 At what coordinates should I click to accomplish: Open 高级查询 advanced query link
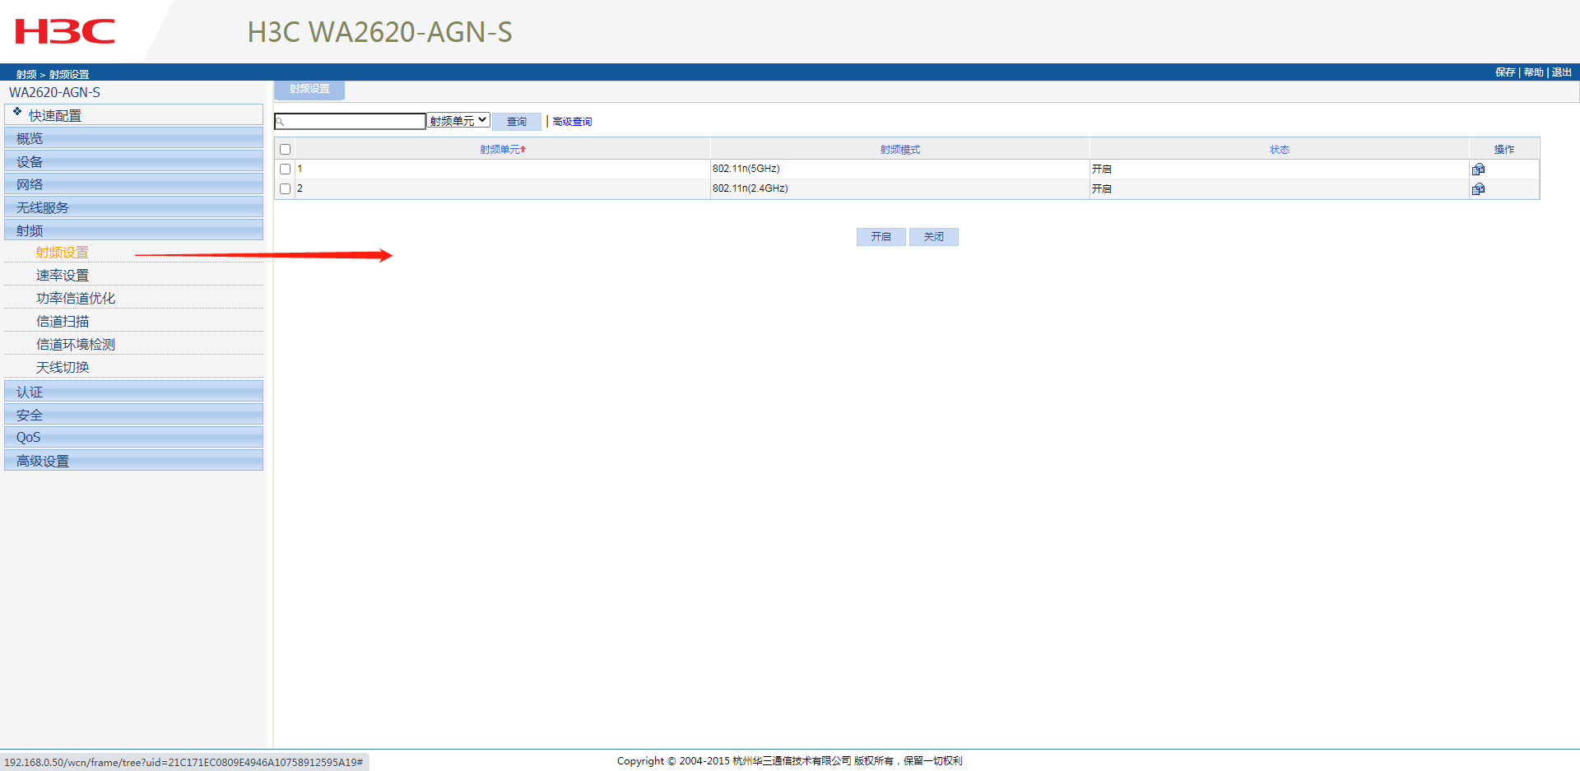point(572,122)
